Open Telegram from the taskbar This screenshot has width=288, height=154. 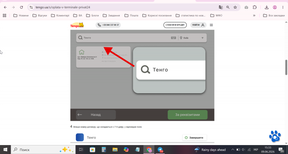tap(160, 150)
